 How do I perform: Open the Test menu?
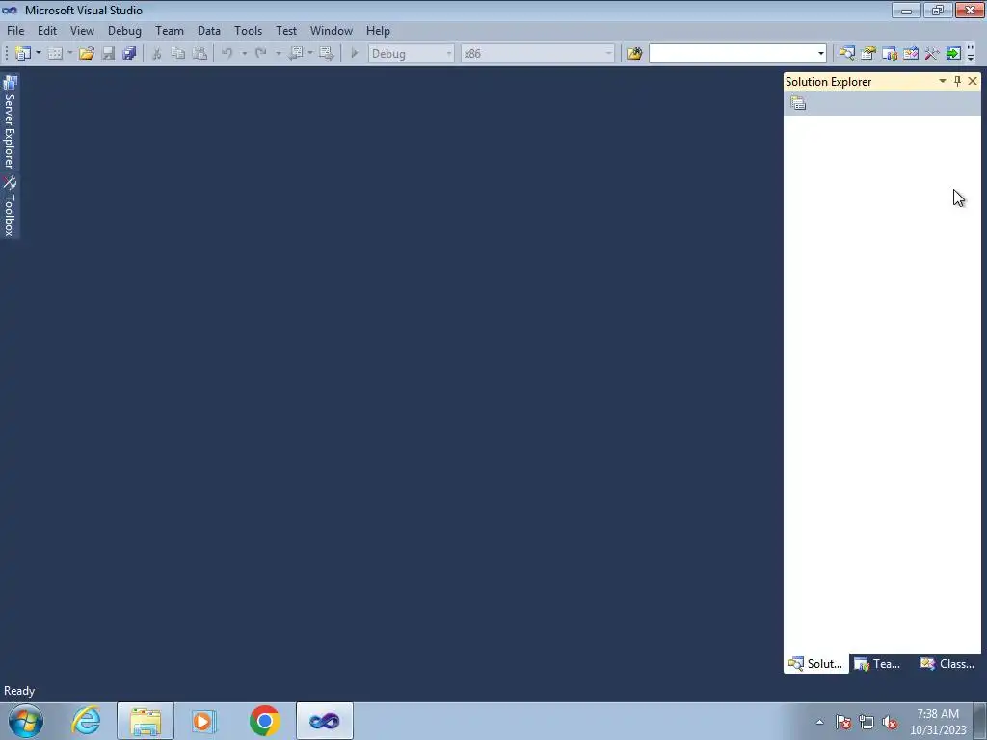tap(286, 30)
